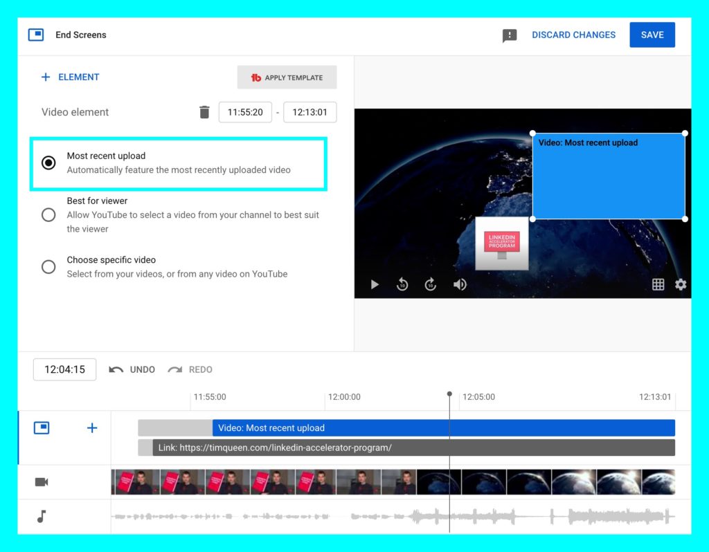The image size is (709, 552).
Task: Select the Best for viewer option
Action: (48, 214)
